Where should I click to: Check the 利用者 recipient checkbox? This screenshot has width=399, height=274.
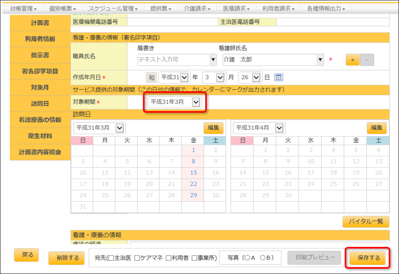tap(169, 258)
